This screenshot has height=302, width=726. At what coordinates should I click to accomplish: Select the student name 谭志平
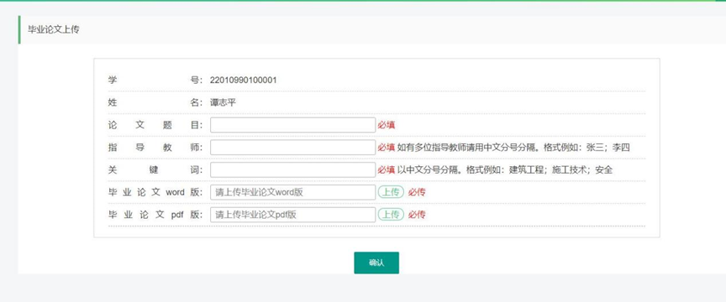click(x=223, y=102)
